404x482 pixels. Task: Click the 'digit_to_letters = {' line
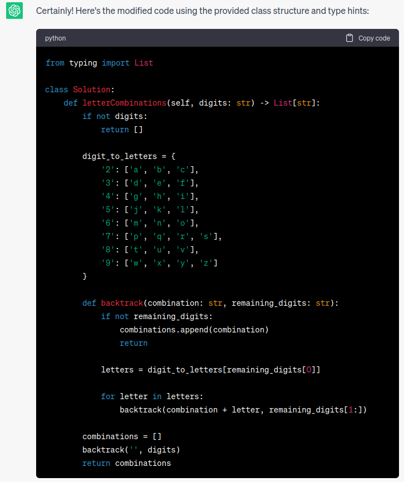pyautogui.click(x=129, y=156)
